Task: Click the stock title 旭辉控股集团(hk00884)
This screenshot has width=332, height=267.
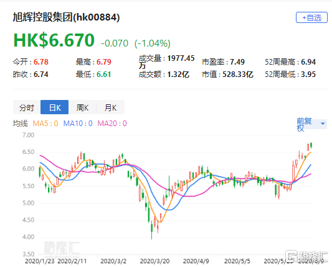Action: click(66, 17)
